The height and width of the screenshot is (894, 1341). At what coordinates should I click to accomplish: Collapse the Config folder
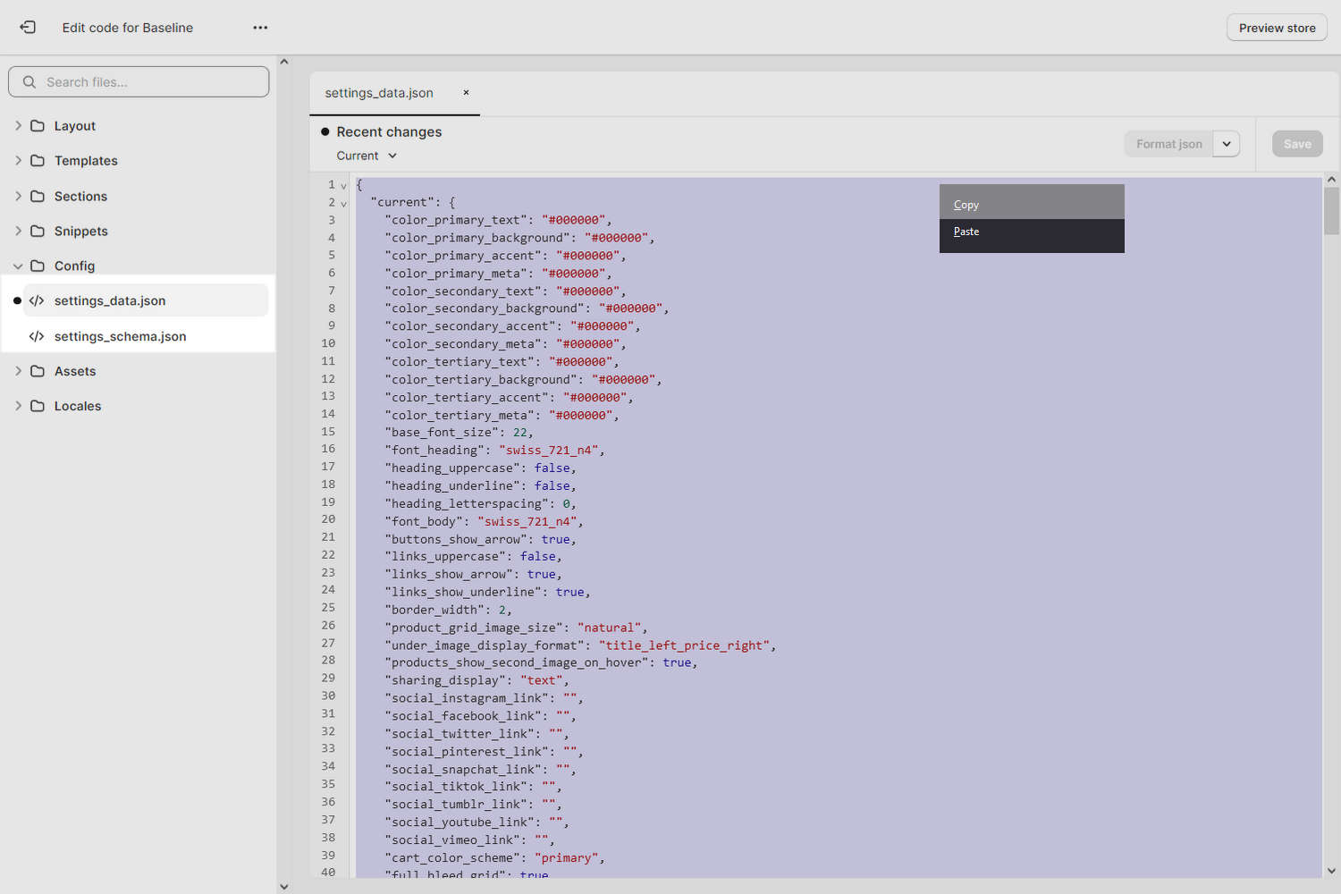pyautogui.click(x=18, y=266)
